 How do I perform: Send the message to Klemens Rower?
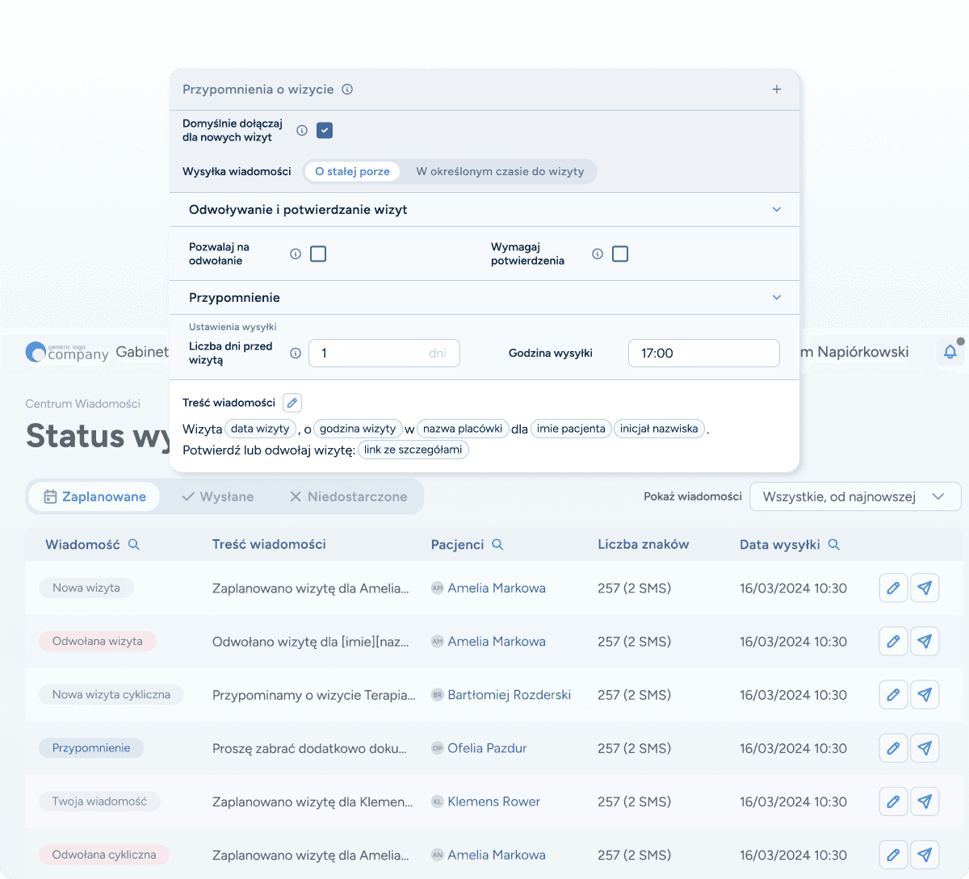[x=925, y=801]
